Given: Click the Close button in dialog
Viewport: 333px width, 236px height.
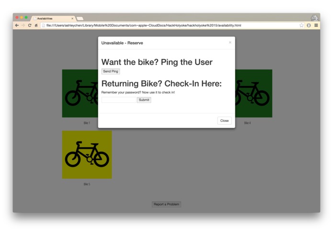Looking at the screenshot, I should pyautogui.click(x=225, y=121).
